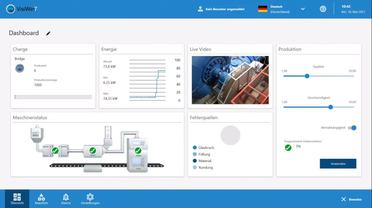The width and height of the screenshot is (372, 208).
Task: Click the VisiWin7 logo icon
Action: click(x=10, y=9)
